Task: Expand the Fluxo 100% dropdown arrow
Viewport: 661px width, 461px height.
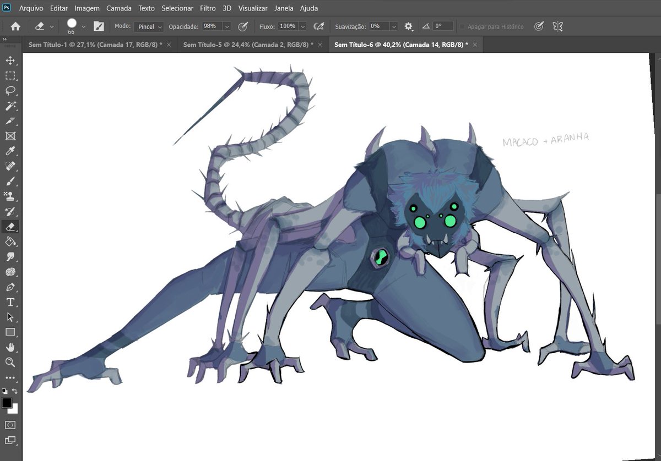Action: 304,26
